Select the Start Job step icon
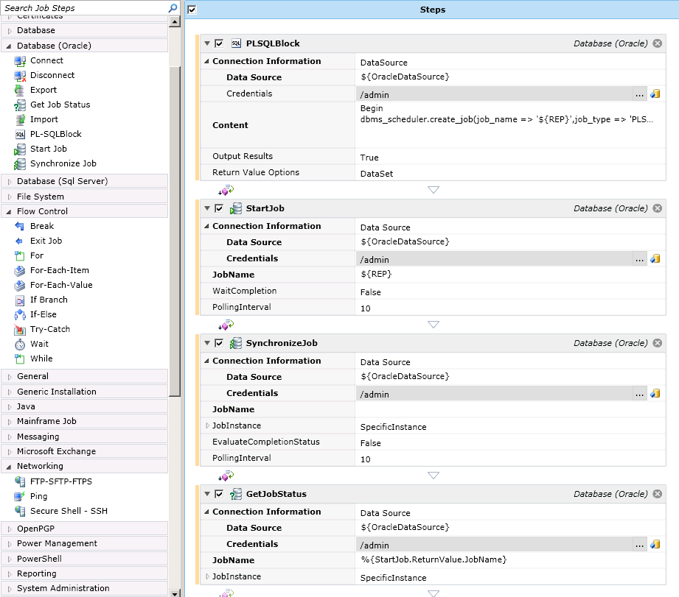This screenshot has height=597, width=679. tap(20, 149)
